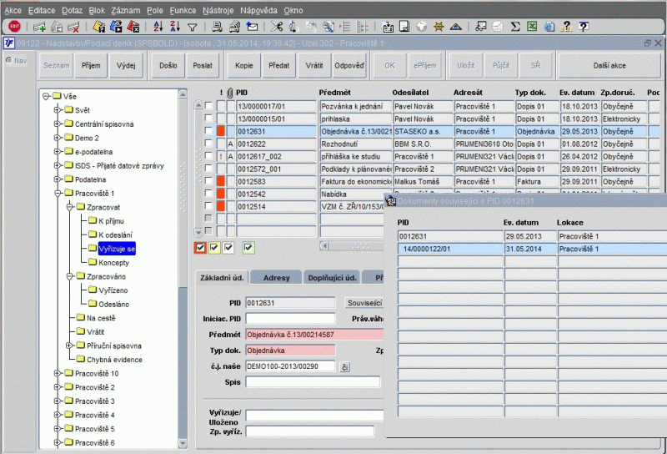Click the red Exit icon in toolbar
This screenshot has height=454, width=667.
click(x=14, y=27)
